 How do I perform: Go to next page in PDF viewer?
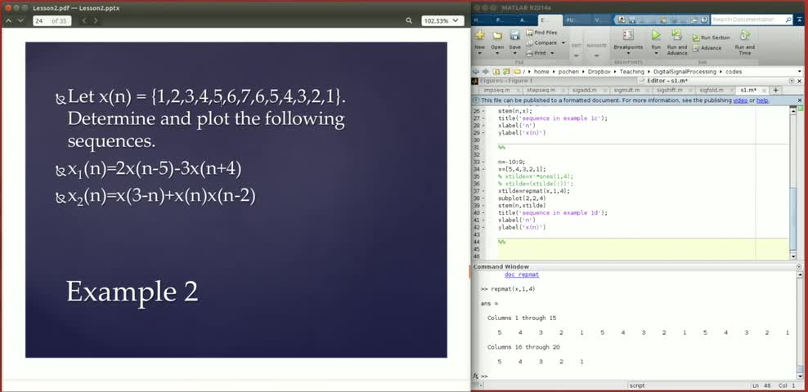pos(20,20)
